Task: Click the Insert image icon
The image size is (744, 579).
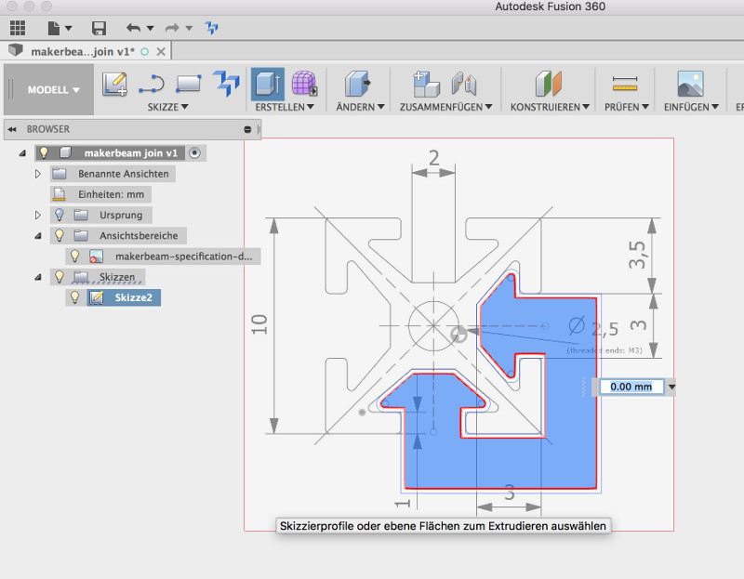Action: point(690,85)
